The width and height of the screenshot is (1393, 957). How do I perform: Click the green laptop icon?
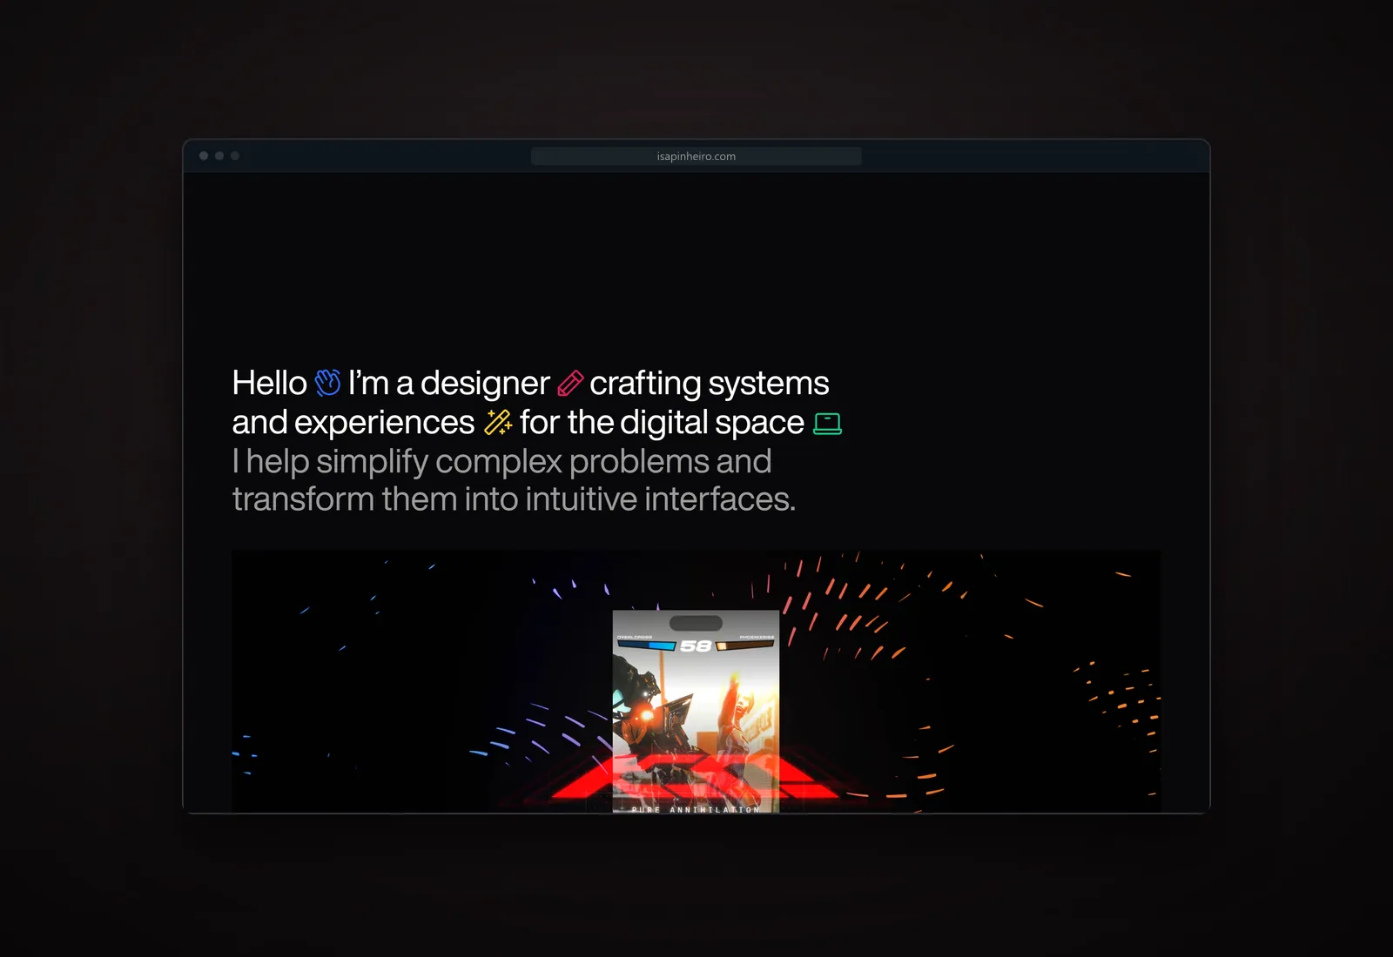(827, 424)
